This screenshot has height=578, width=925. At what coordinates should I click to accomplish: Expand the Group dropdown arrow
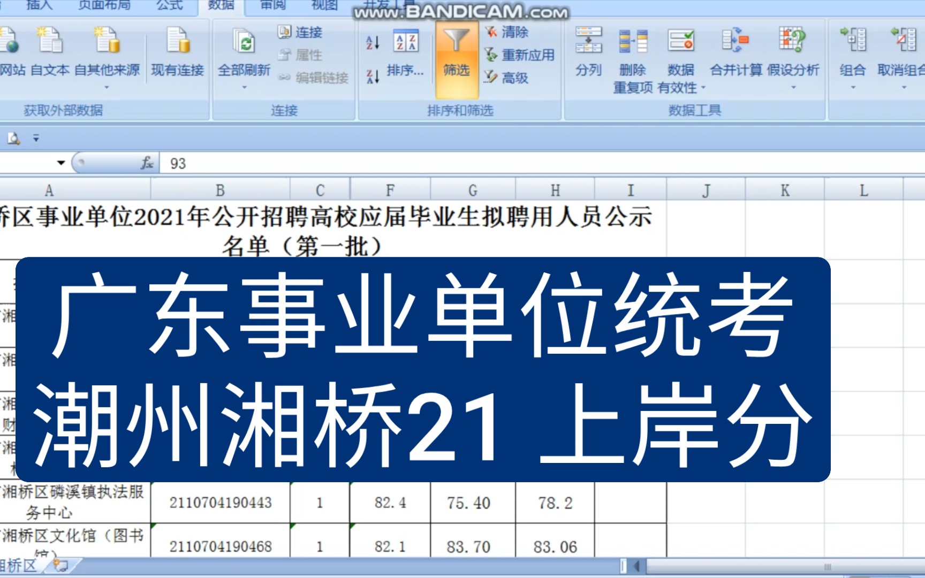point(853,87)
